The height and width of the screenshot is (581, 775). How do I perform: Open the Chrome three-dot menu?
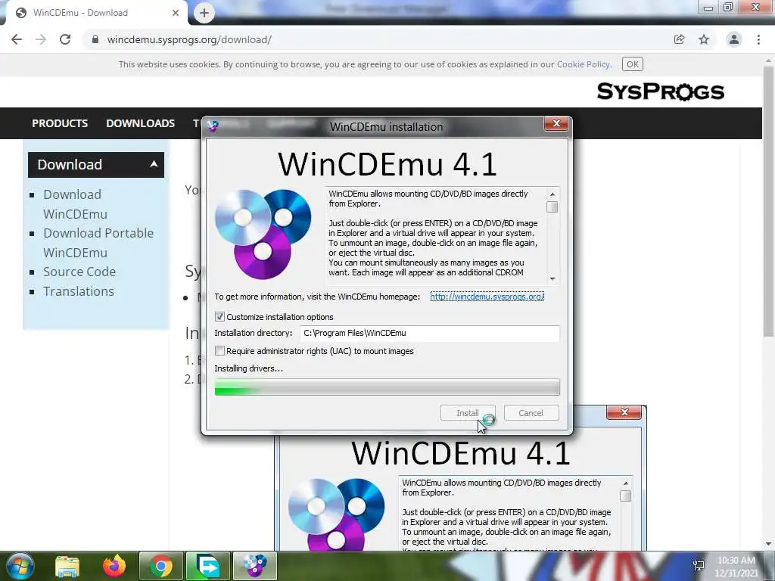pos(758,39)
